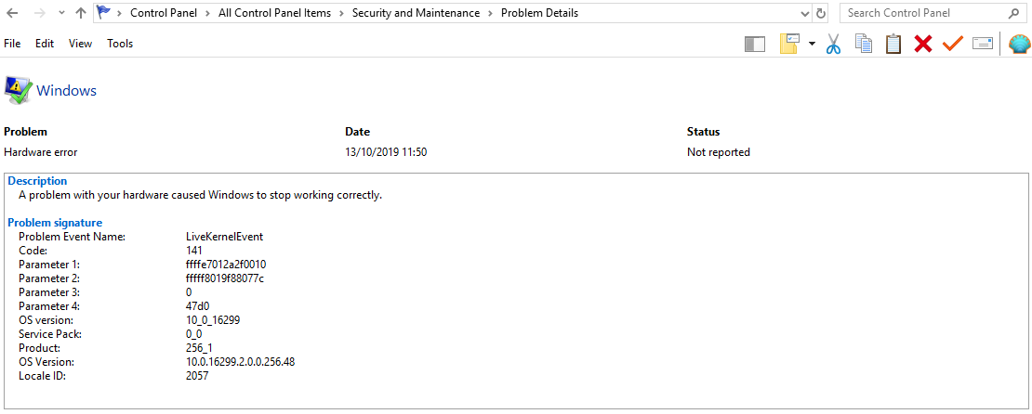Screen dimensions: 1032x414
Task: Go to All Control Panel Items breadcrumb
Action: point(274,12)
